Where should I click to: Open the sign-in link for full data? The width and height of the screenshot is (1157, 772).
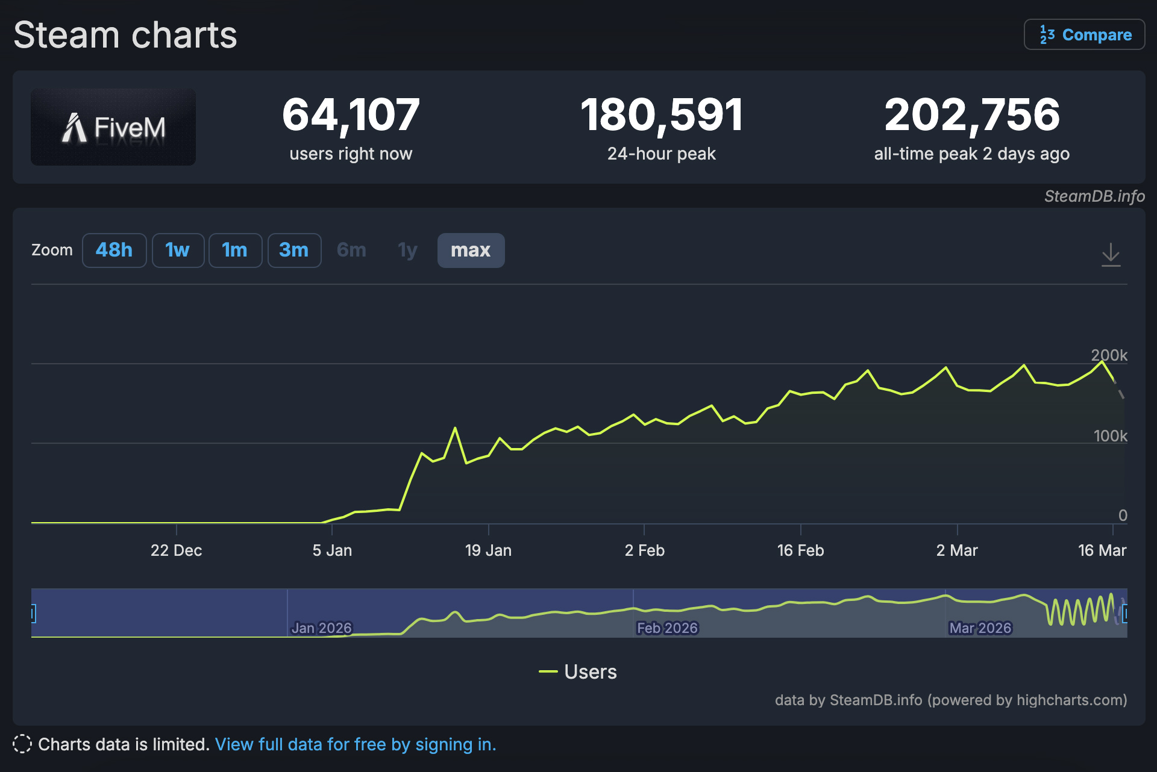tap(356, 744)
